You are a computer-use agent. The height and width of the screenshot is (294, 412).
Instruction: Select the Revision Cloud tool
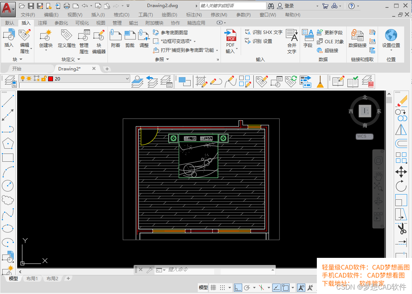tap(8, 200)
